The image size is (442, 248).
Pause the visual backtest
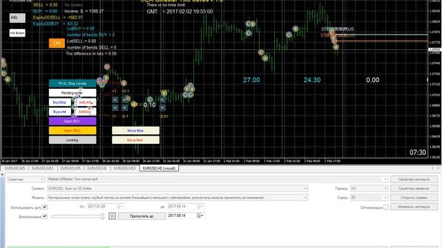[x=112, y=216]
